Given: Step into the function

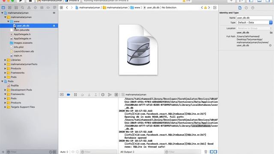Looking at the screenshot, I should 89,95.
